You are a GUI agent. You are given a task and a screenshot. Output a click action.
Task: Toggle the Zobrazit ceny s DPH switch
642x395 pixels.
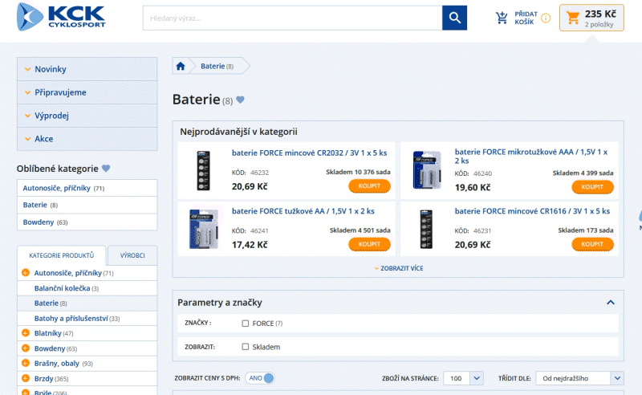click(261, 378)
